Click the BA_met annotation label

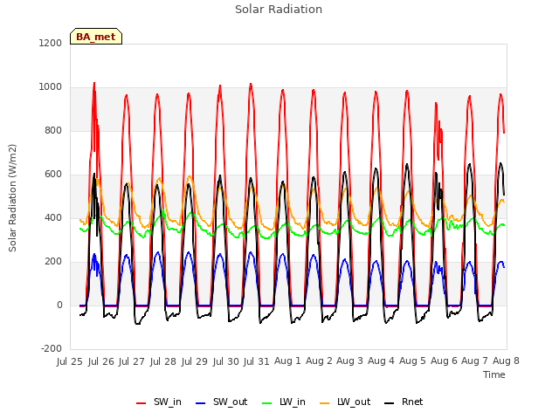coord(96,37)
